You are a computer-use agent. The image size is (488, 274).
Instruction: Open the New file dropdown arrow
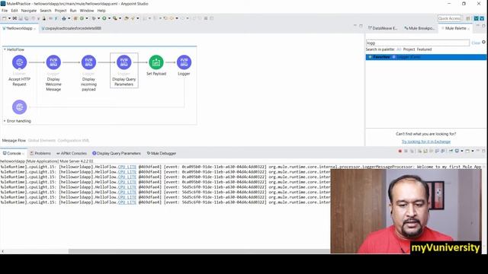pos(9,18)
